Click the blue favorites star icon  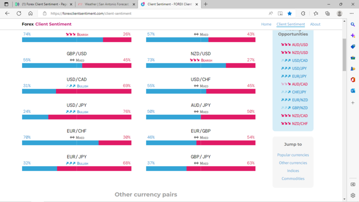(x=290, y=13)
